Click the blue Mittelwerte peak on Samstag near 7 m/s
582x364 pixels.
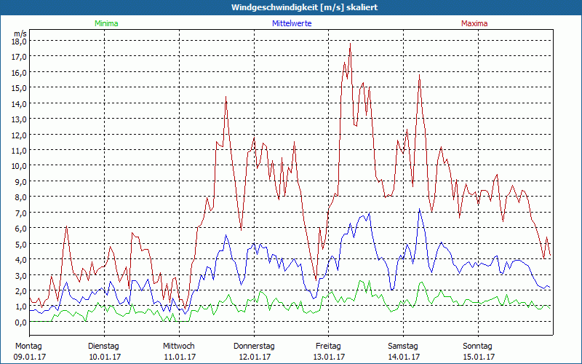click(x=420, y=209)
